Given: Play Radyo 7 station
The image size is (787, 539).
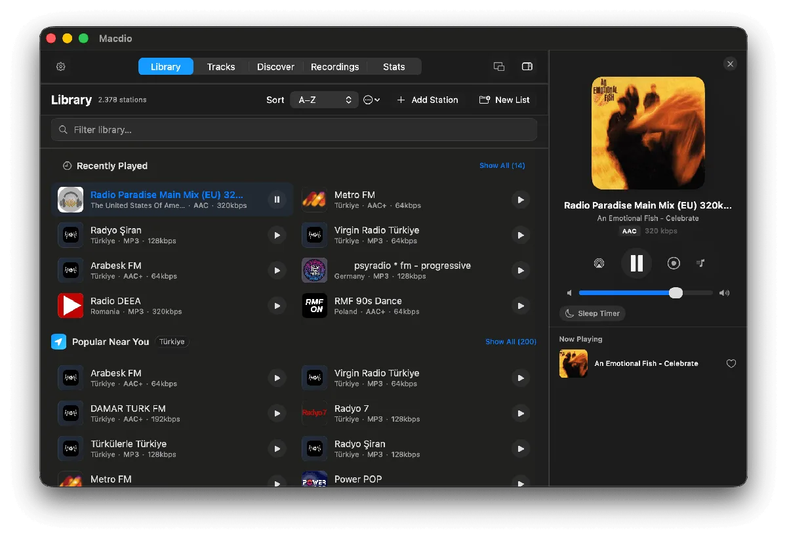Looking at the screenshot, I should (x=521, y=413).
